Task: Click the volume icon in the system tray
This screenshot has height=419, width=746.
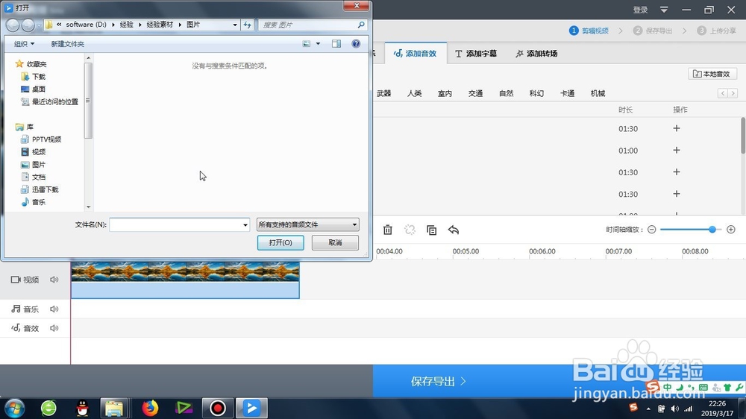Action: [x=674, y=409]
